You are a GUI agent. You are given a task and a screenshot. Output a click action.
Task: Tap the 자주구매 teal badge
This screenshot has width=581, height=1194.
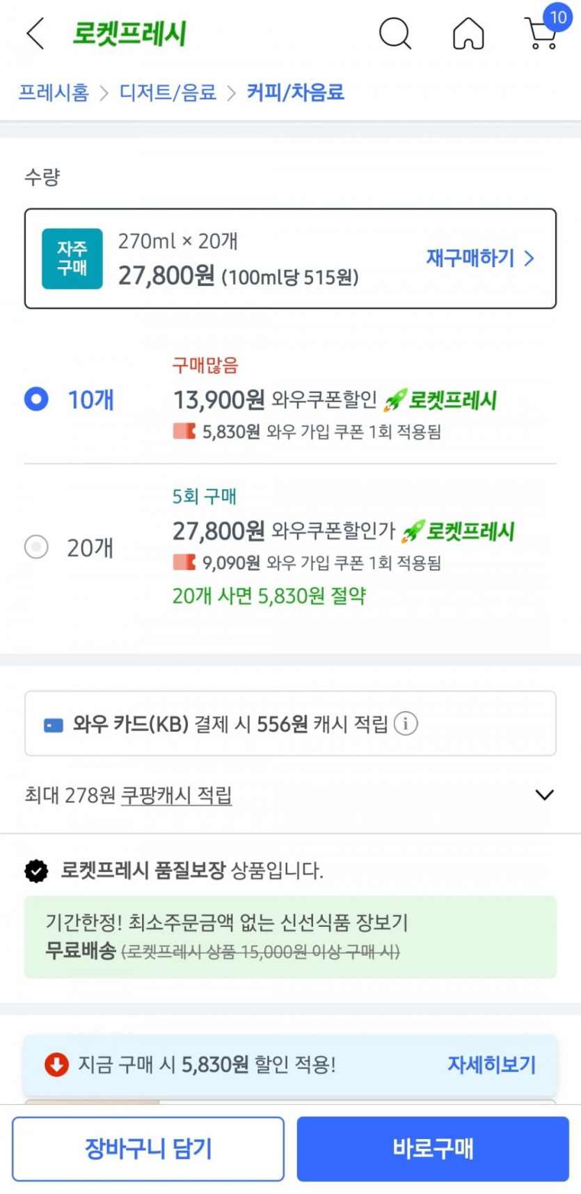72,258
